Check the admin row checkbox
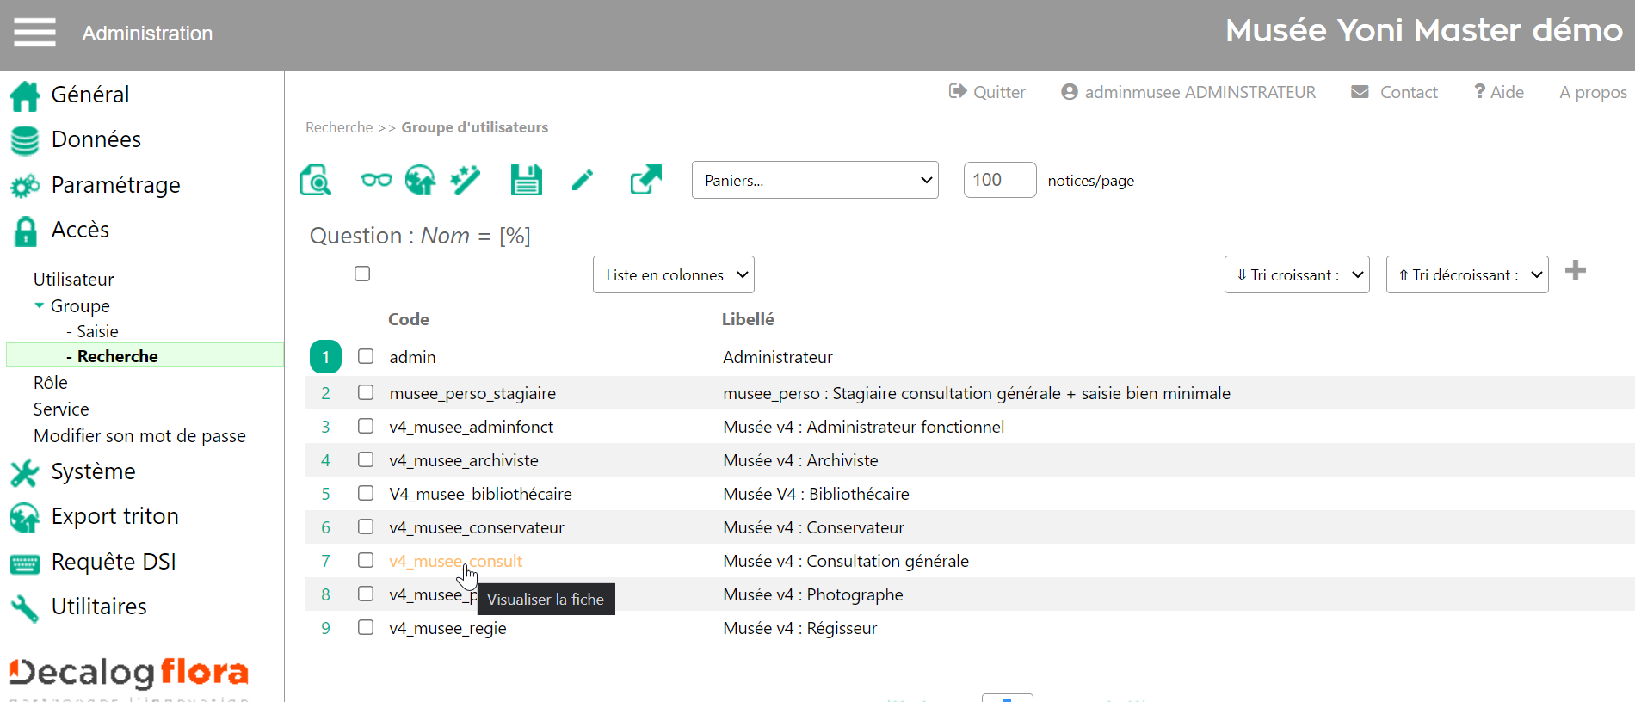The width and height of the screenshot is (1635, 702). coord(366,356)
